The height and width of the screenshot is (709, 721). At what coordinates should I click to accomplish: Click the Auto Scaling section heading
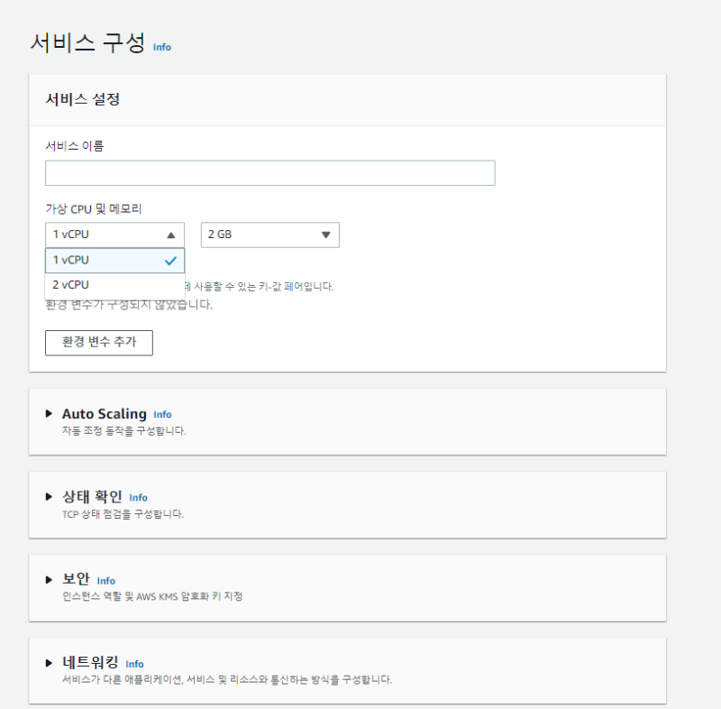[x=104, y=414]
